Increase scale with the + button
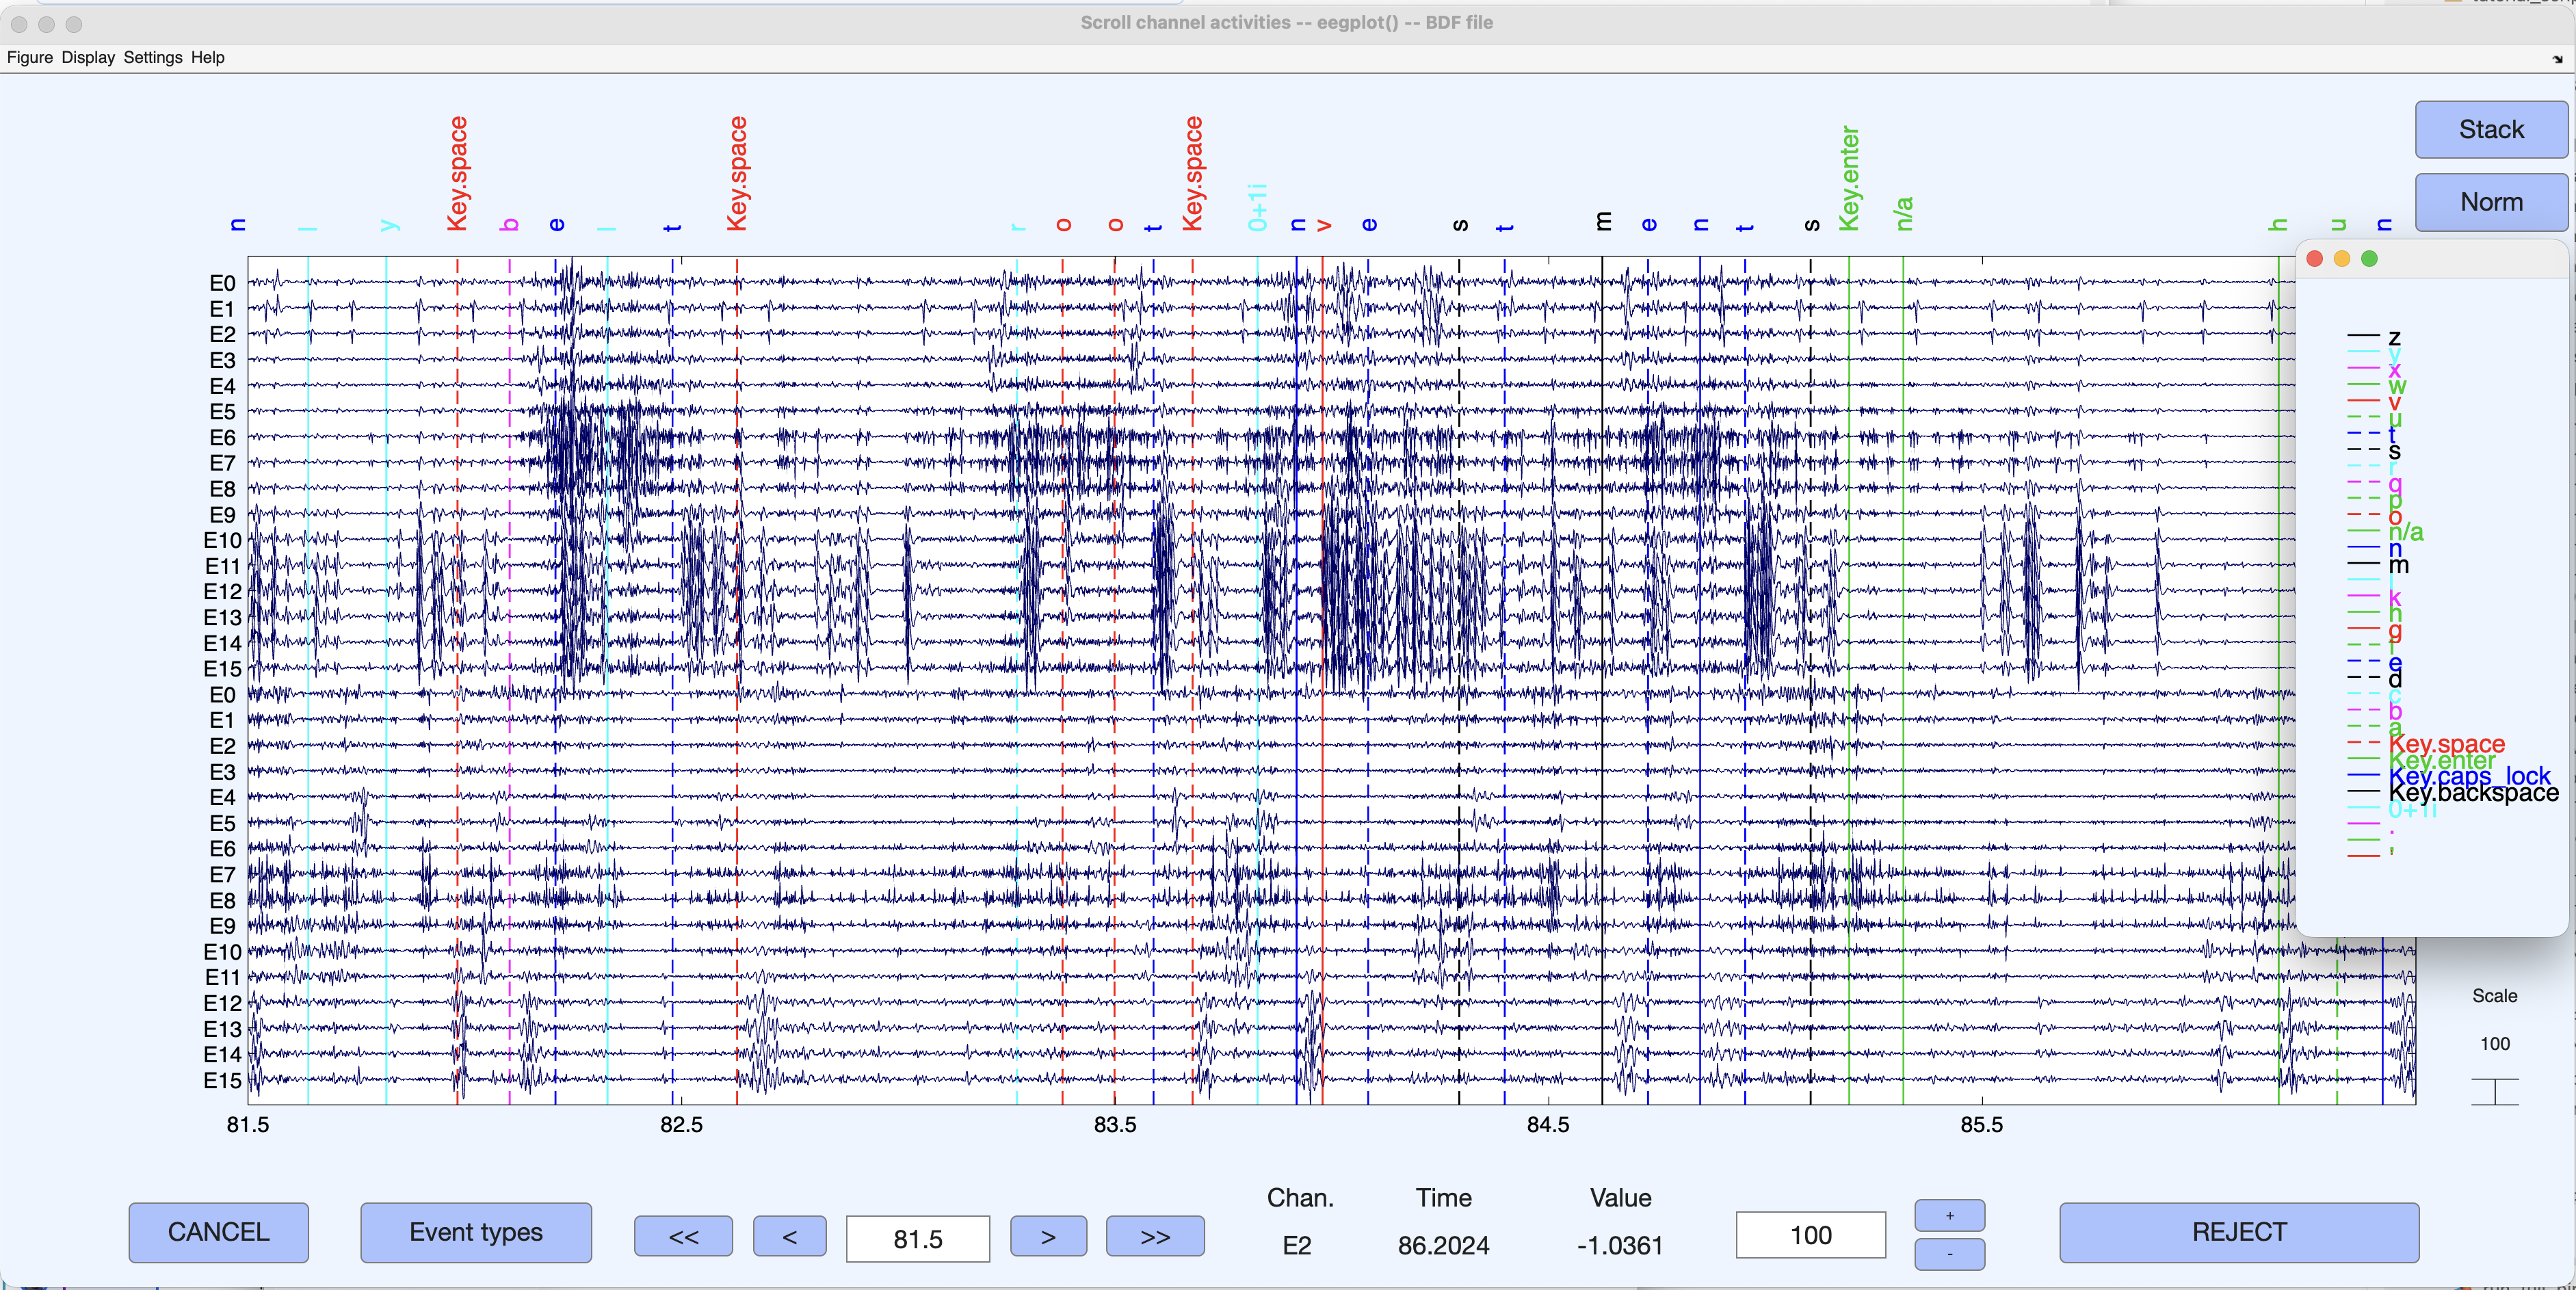 [x=1949, y=1216]
